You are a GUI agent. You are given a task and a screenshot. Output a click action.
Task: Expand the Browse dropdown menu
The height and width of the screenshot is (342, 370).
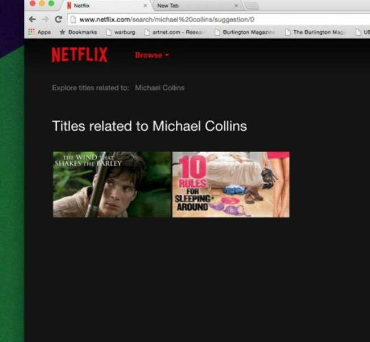tap(152, 55)
